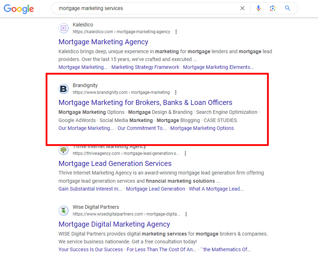This screenshot has width=318, height=258.
Task: Click the Brandignity B favicon
Action: click(63, 89)
